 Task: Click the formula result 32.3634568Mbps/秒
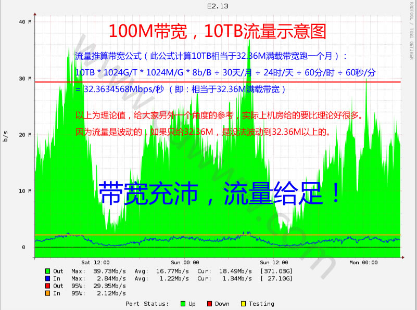(124, 89)
